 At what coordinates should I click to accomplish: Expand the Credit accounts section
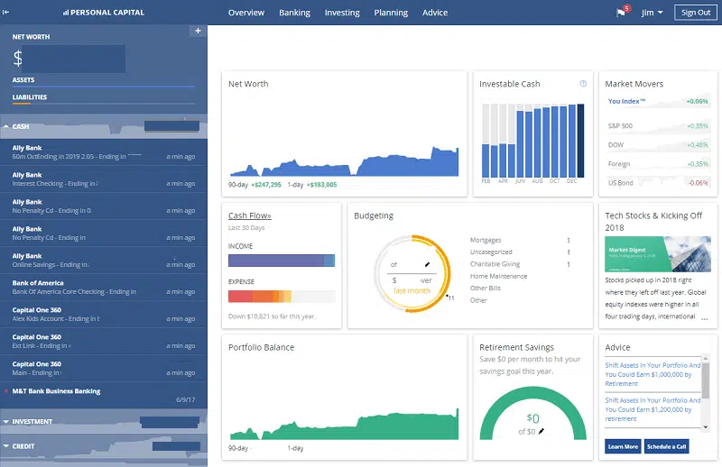coord(6,446)
